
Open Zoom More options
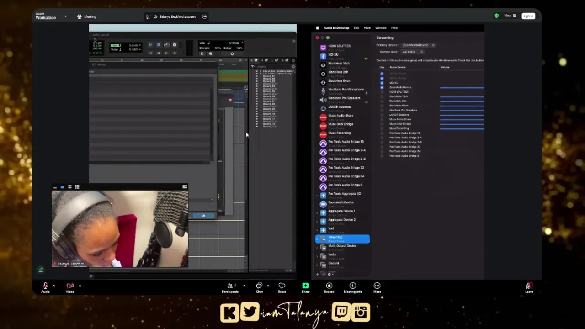(x=377, y=287)
